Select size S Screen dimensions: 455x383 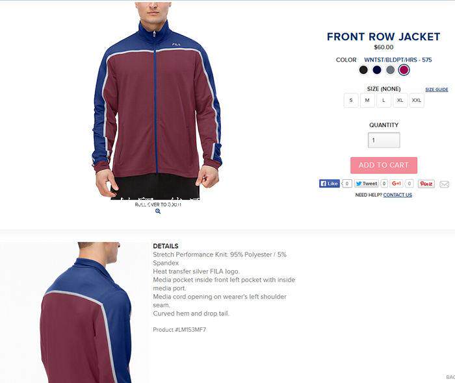pos(351,100)
